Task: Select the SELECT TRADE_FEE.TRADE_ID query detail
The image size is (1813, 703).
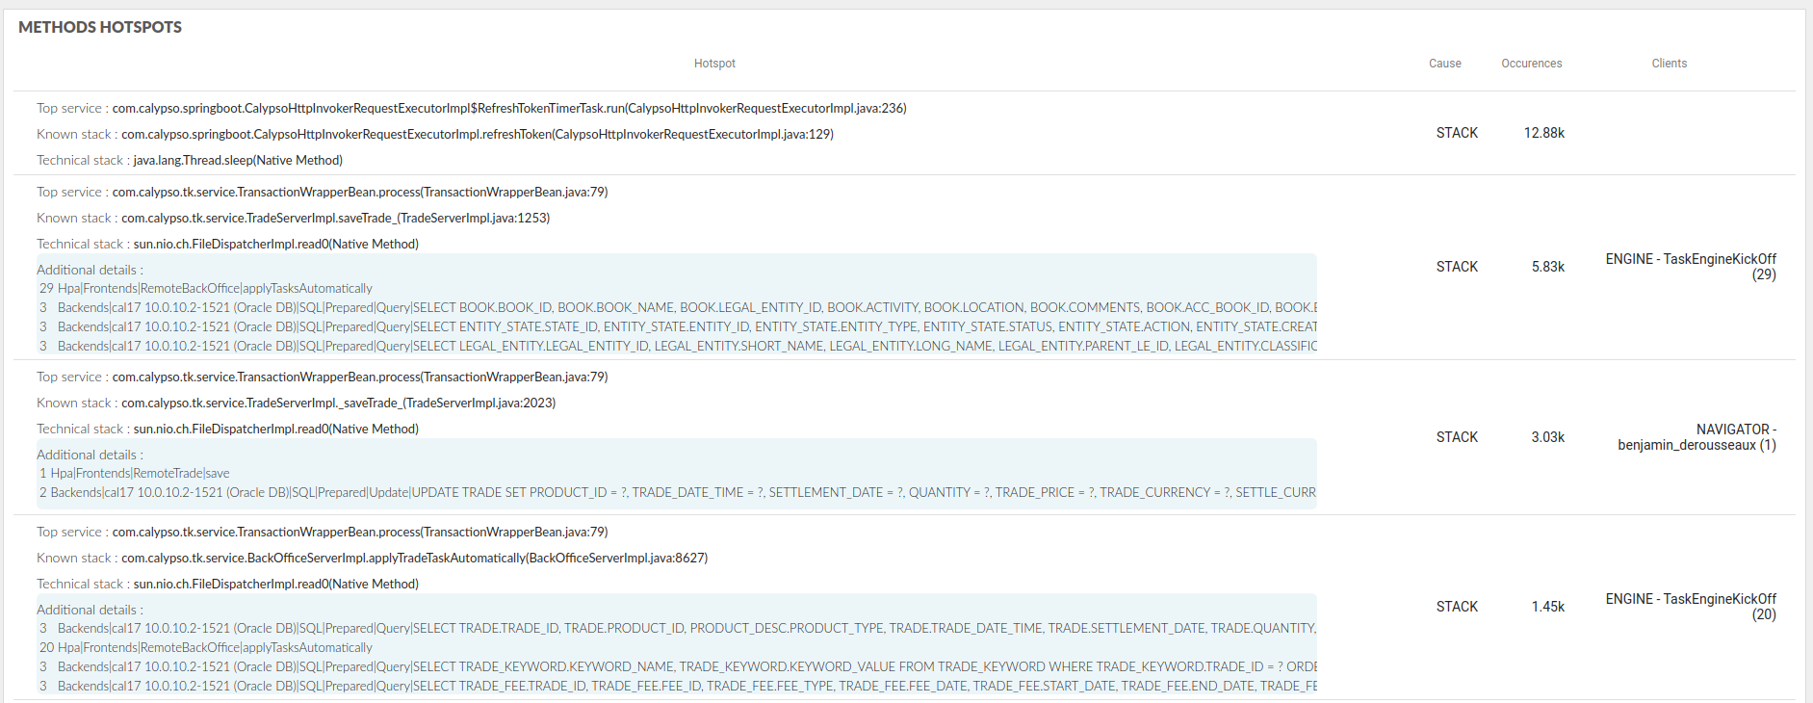Action: (x=678, y=686)
